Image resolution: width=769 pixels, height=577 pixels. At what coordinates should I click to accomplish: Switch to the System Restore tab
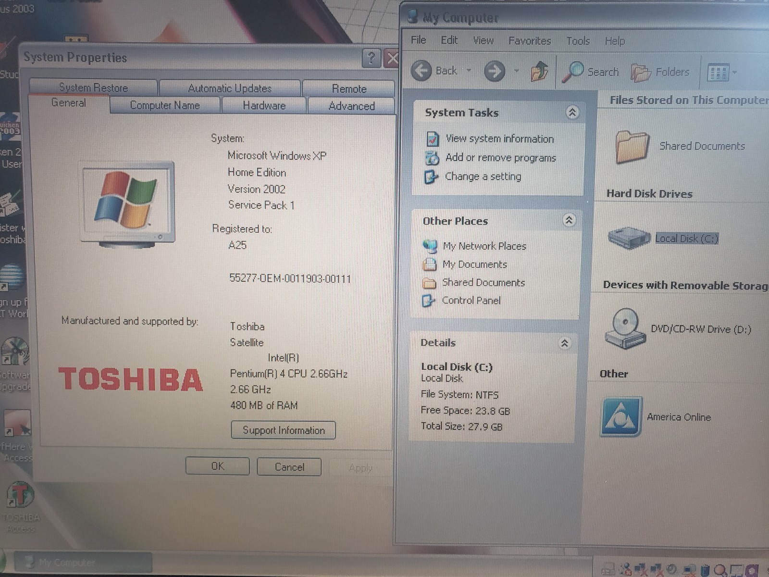93,88
